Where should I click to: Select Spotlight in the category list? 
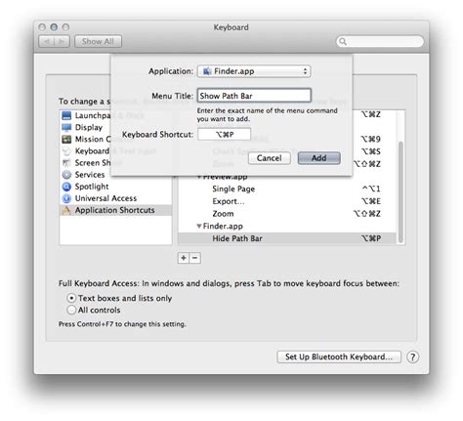[115, 187]
